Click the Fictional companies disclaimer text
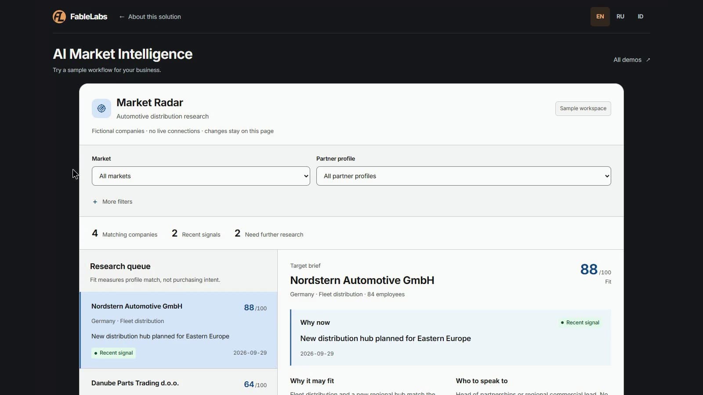The width and height of the screenshot is (703, 395). click(x=183, y=131)
